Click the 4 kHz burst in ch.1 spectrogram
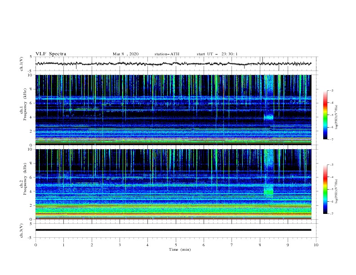 (x=269, y=117)
